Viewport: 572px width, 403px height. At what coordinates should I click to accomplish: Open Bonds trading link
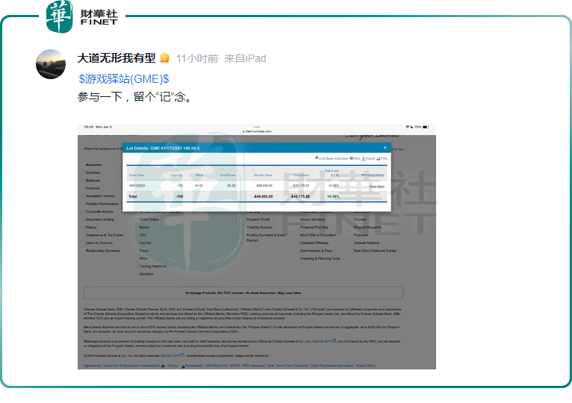[144, 227]
